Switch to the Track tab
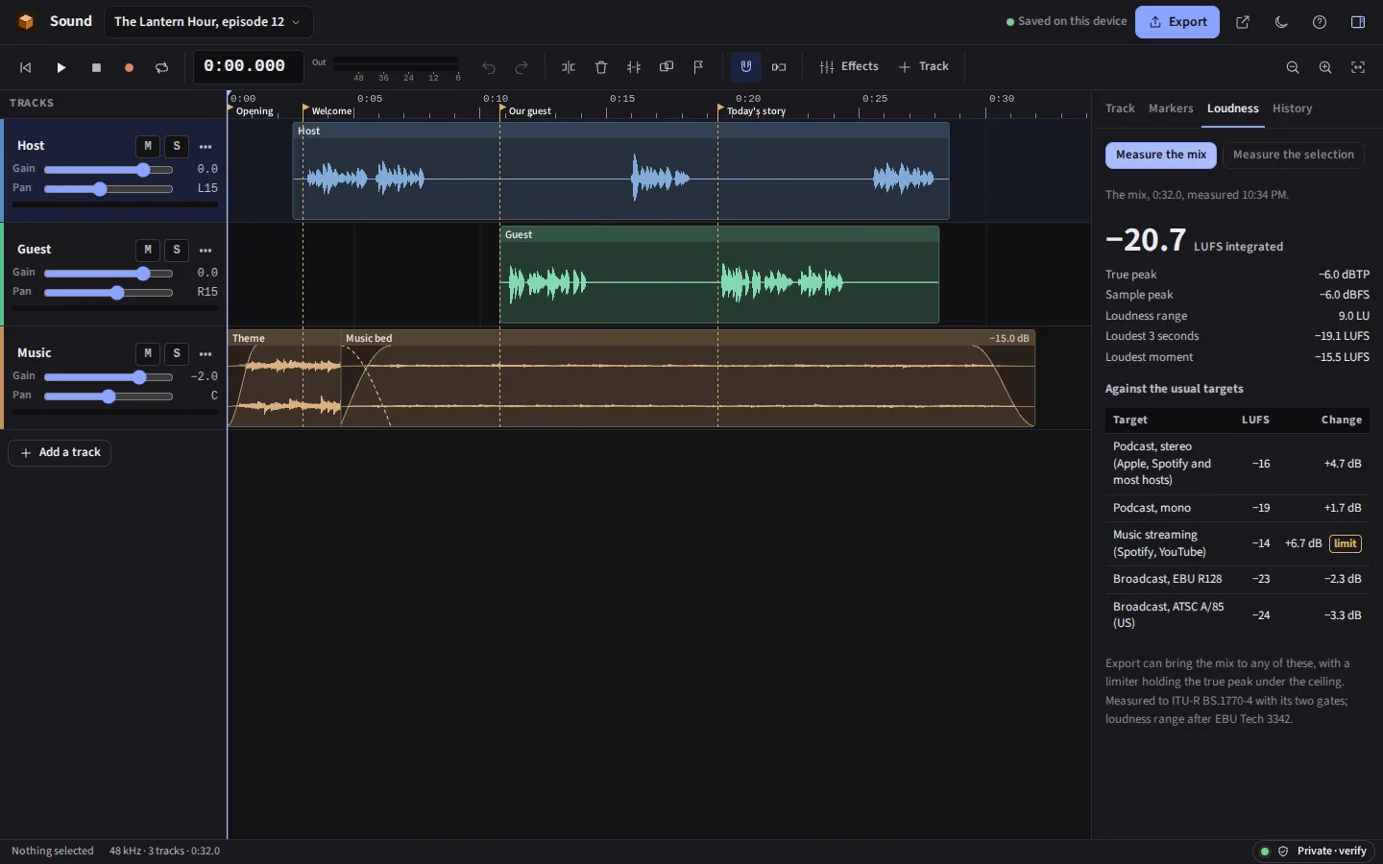 1120,108
